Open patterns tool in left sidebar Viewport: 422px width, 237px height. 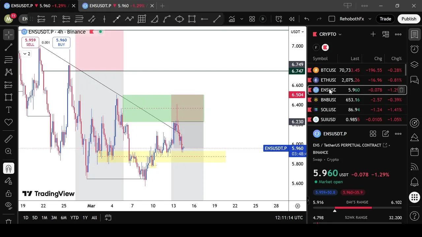pyautogui.click(x=9, y=72)
